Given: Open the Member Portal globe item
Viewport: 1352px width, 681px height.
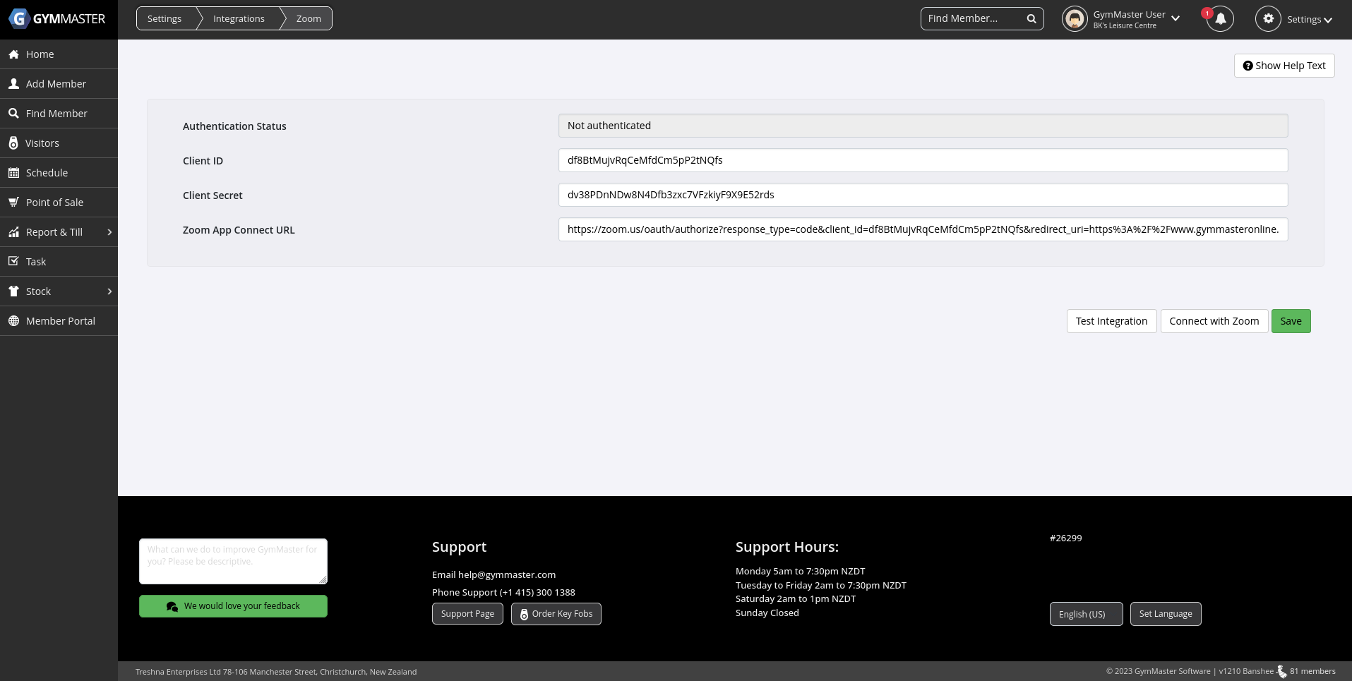Looking at the screenshot, I should click(60, 321).
